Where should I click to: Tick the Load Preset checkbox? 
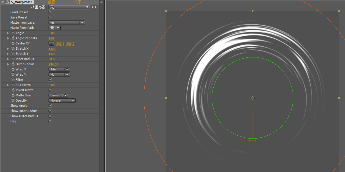pos(50,12)
